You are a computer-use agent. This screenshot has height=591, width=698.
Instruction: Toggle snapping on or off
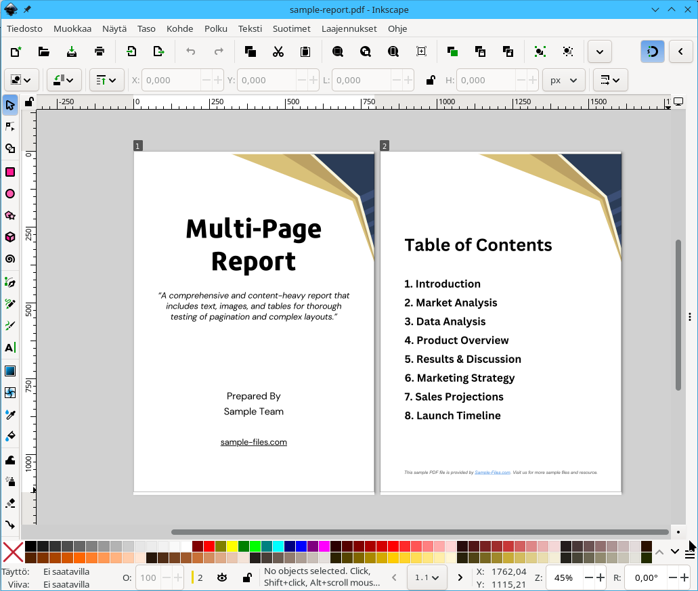point(653,51)
